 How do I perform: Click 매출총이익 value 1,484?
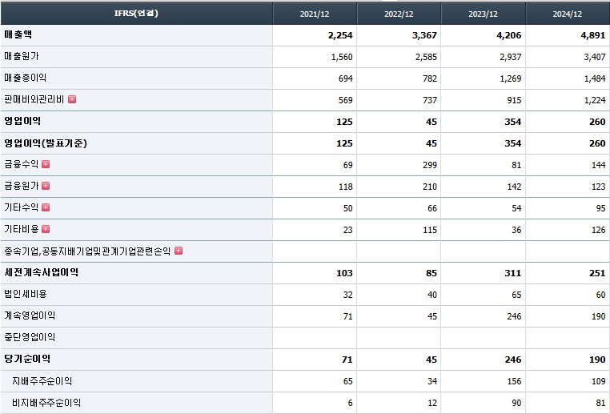[595, 78]
